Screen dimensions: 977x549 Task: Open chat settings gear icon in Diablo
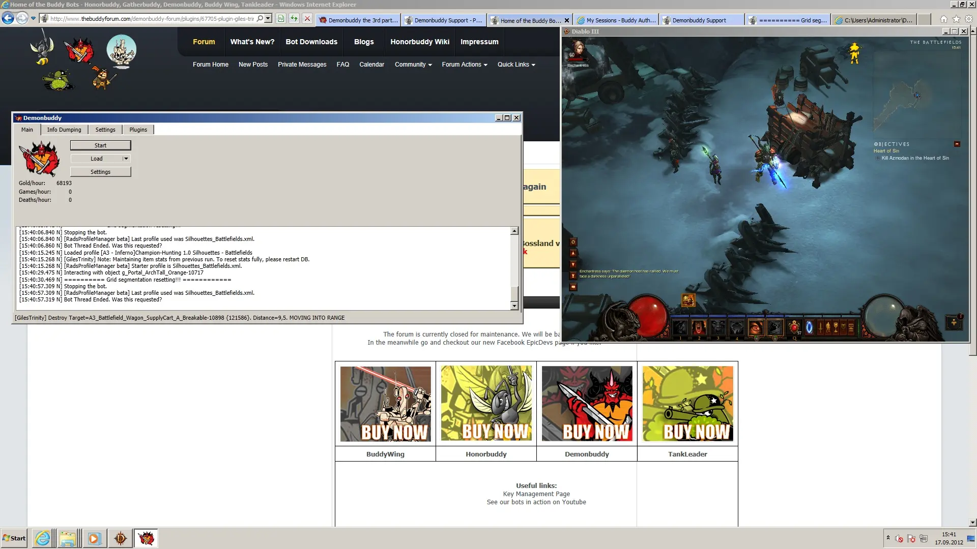click(573, 242)
